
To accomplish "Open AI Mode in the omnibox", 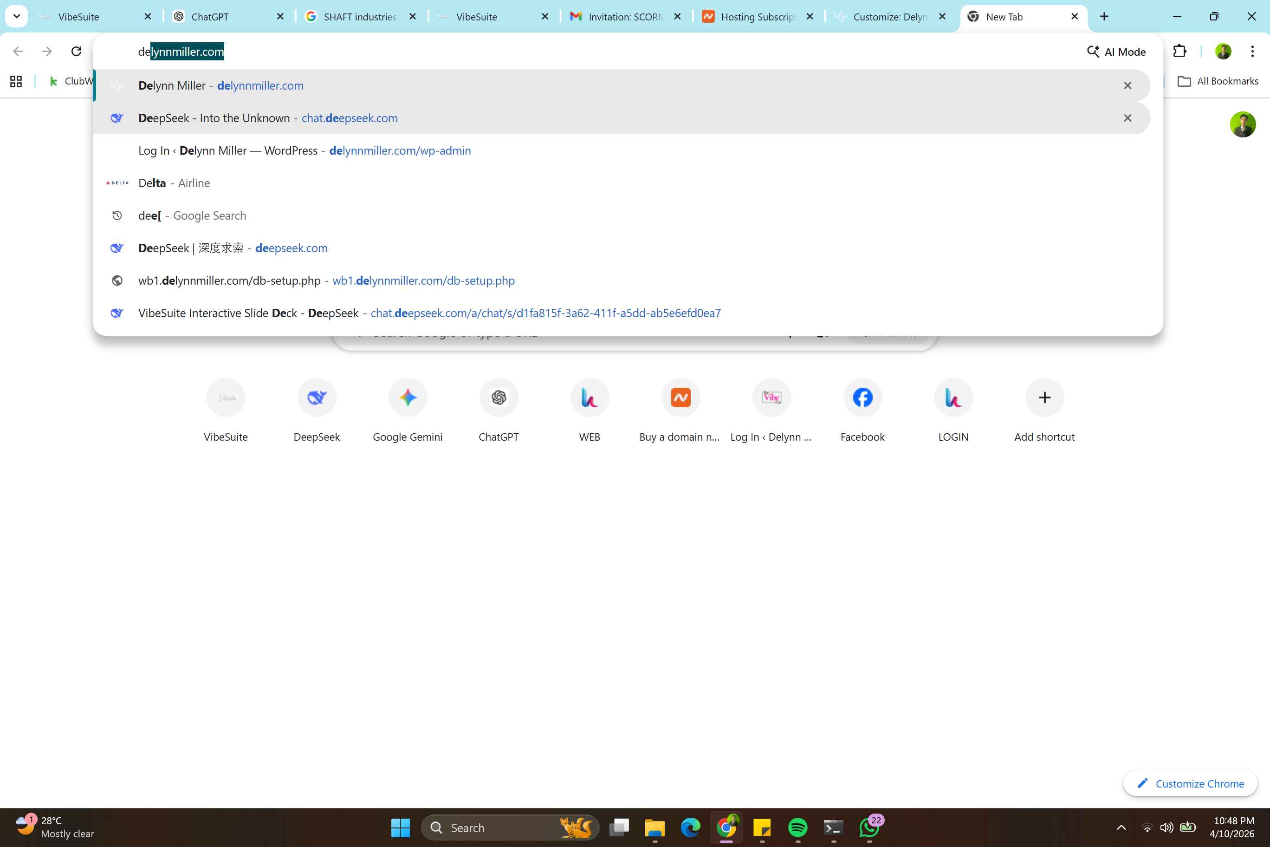I will point(1116,52).
